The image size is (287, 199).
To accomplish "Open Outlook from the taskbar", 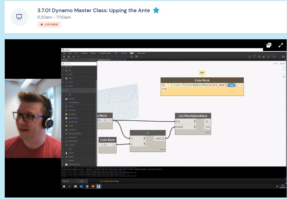I will click(x=81, y=186).
